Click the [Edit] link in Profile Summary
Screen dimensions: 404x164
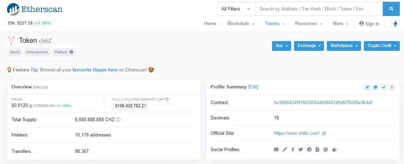[x=253, y=87]
